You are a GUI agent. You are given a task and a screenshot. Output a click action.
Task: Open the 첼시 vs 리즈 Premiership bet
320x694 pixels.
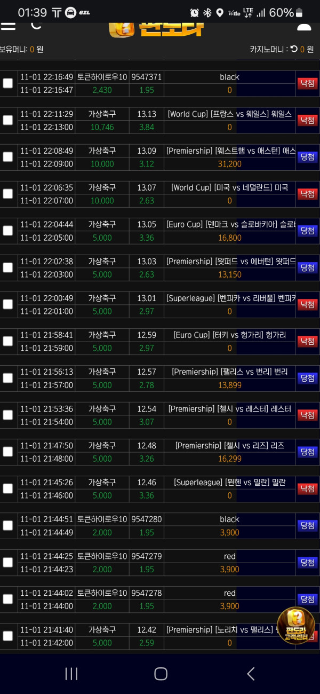click(229, 445)
